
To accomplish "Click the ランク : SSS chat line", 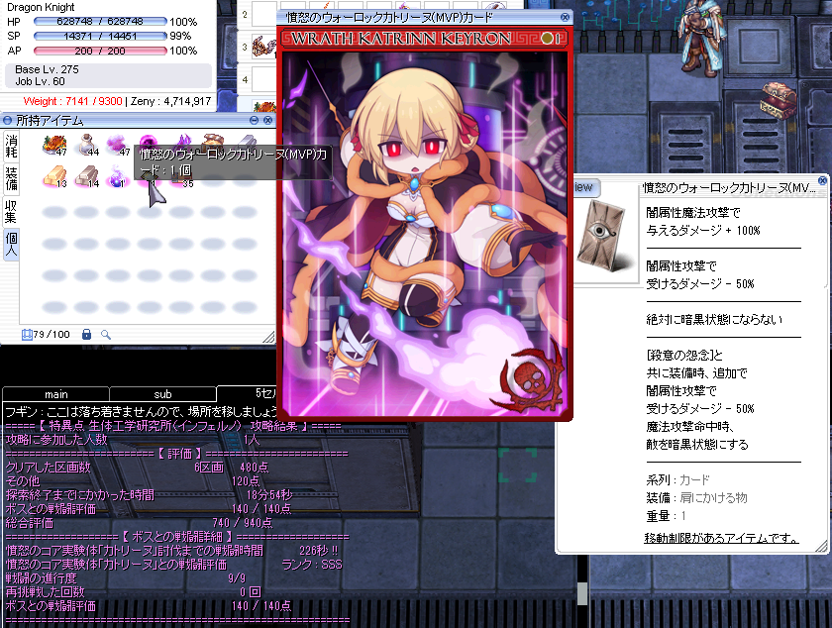I will (312, 565).
